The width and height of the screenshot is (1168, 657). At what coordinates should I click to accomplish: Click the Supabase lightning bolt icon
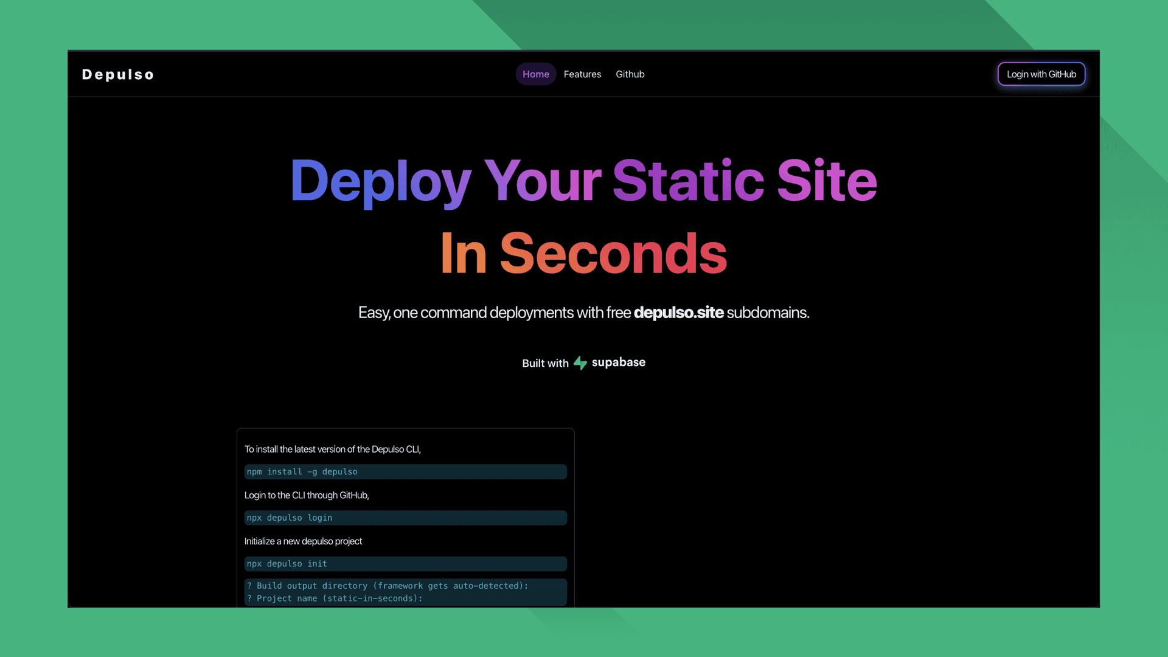(x=580, y=363)
